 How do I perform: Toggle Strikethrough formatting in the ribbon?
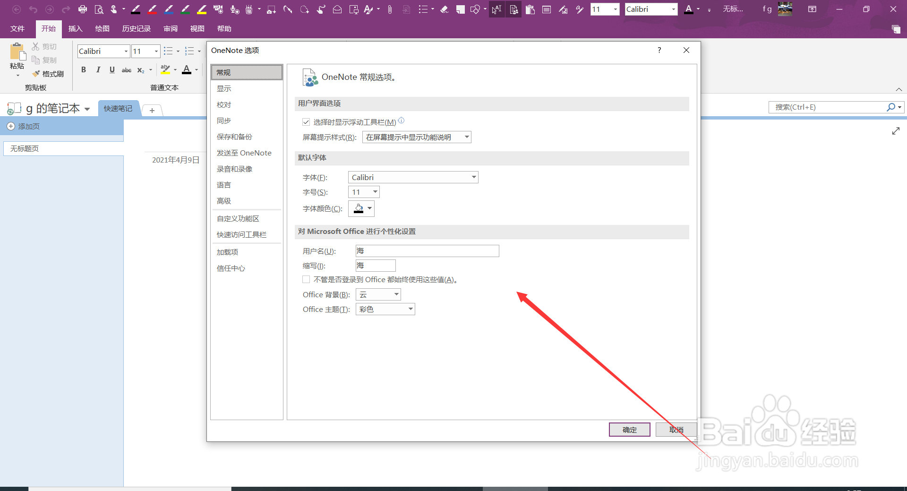[x=127, y=70]
